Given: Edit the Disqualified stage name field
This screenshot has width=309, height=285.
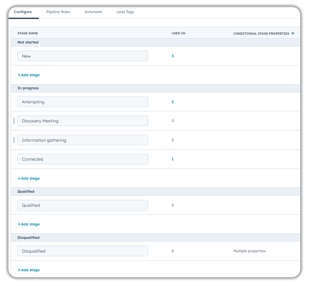Looking at the screenshot, I should click(x=82, y=251).
